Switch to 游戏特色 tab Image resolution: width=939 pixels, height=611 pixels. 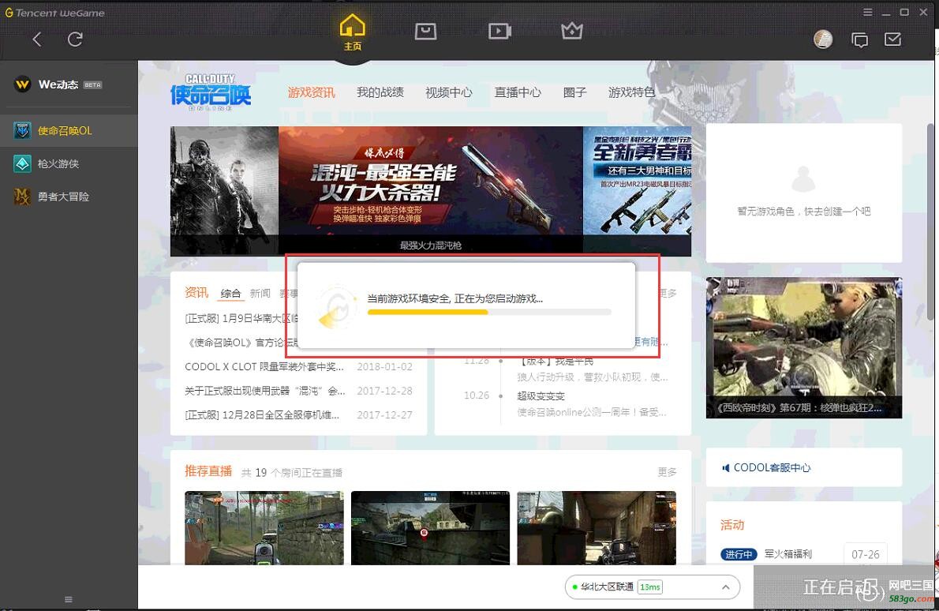coord(632,92)
